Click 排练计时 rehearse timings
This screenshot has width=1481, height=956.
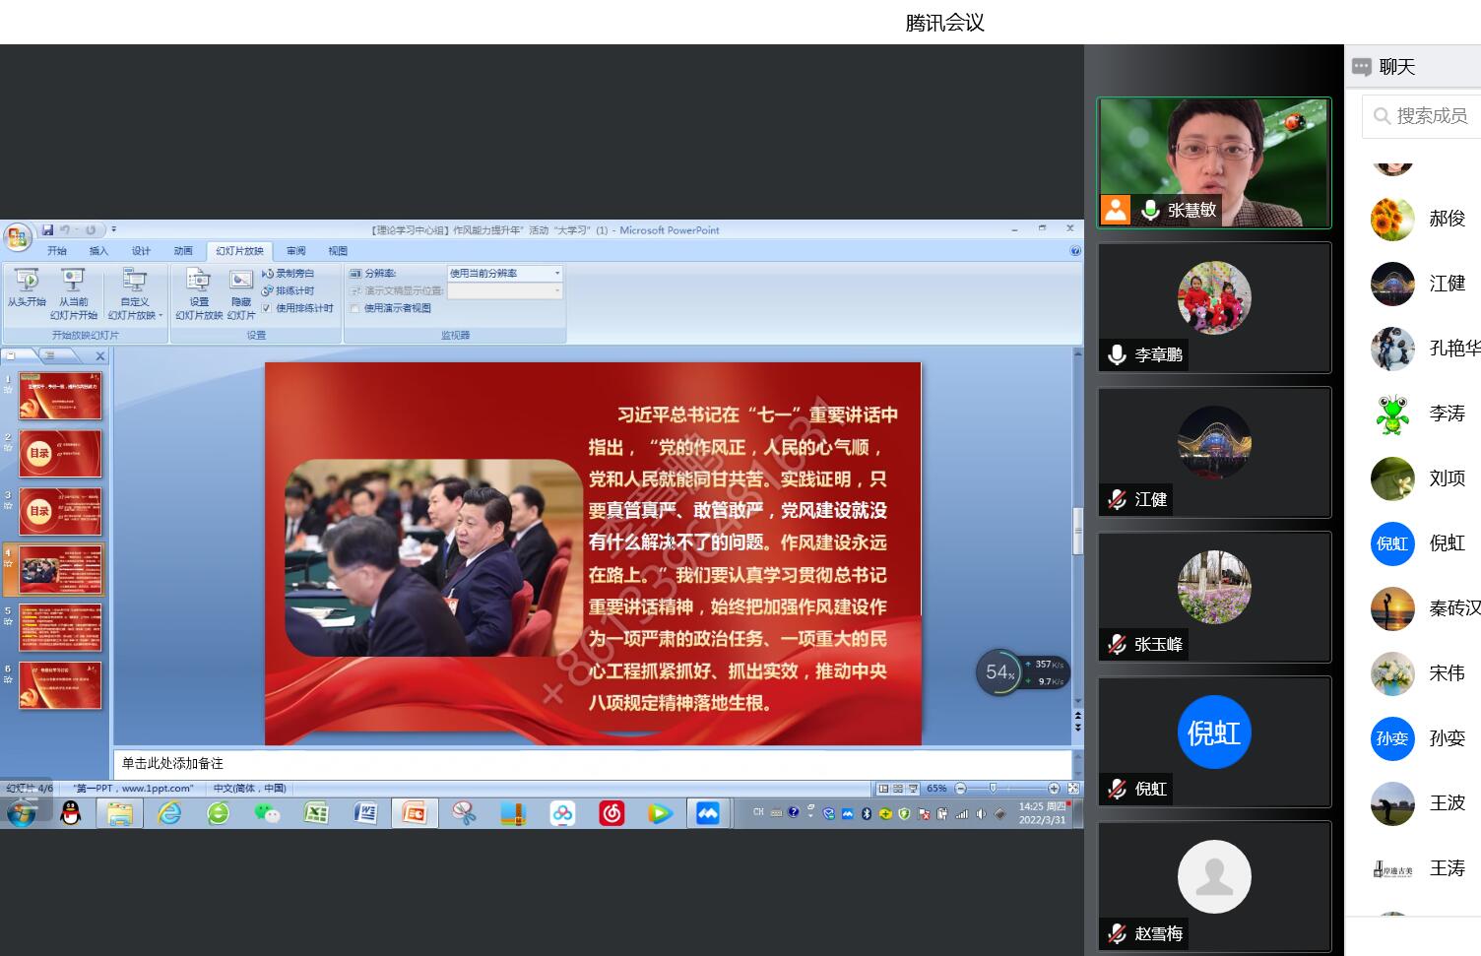(x=289, y=290)
